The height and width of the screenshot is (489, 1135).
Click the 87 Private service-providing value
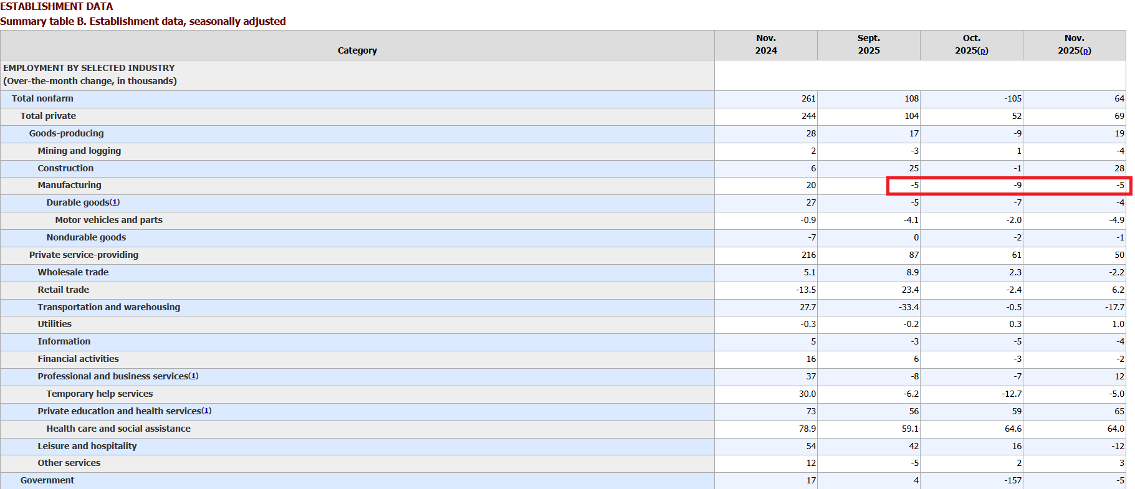(914, 255)
